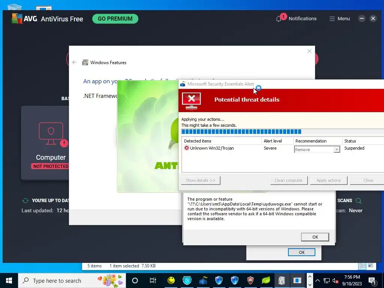The width and height of the screenshot is (384, 288).
Task: Click Apply actions button
Action: (328, 180)
